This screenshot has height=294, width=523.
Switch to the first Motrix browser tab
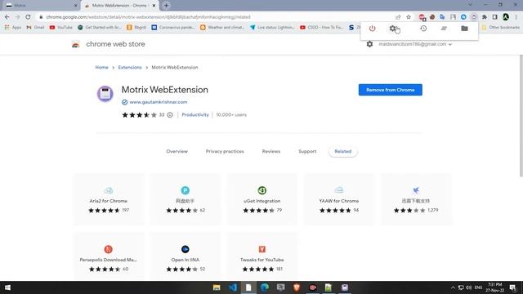pyautogui.click(x=41, y=6)
